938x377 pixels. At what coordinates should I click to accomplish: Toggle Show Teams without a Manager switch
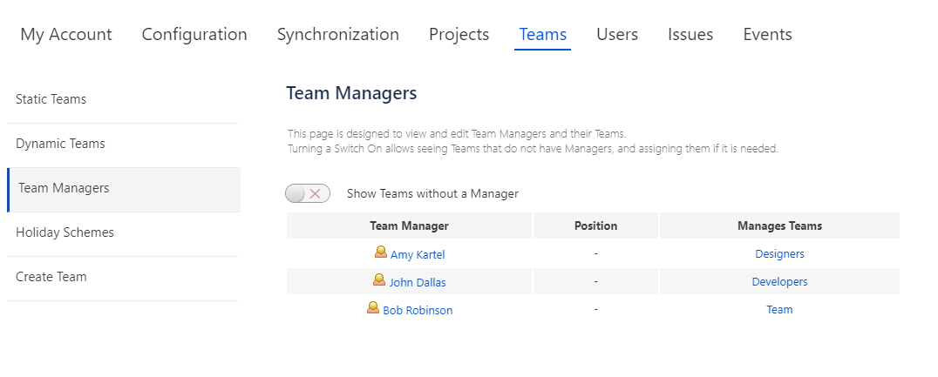tap(308, 193)
